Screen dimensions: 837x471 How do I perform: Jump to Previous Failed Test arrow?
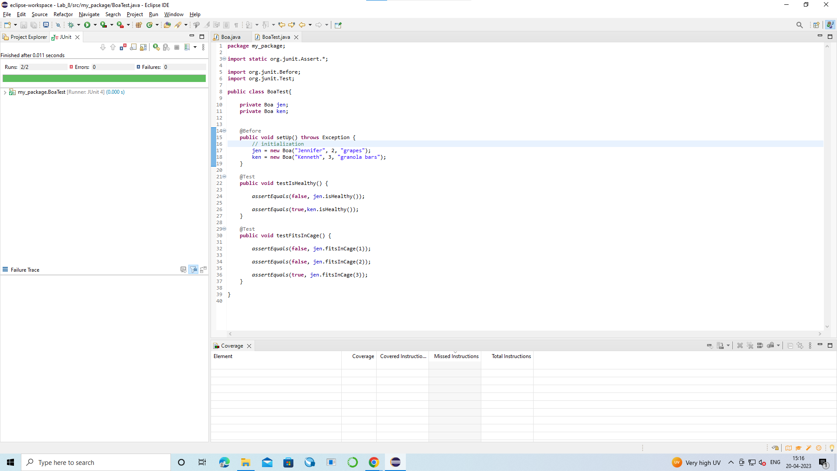tap(113, 47)
